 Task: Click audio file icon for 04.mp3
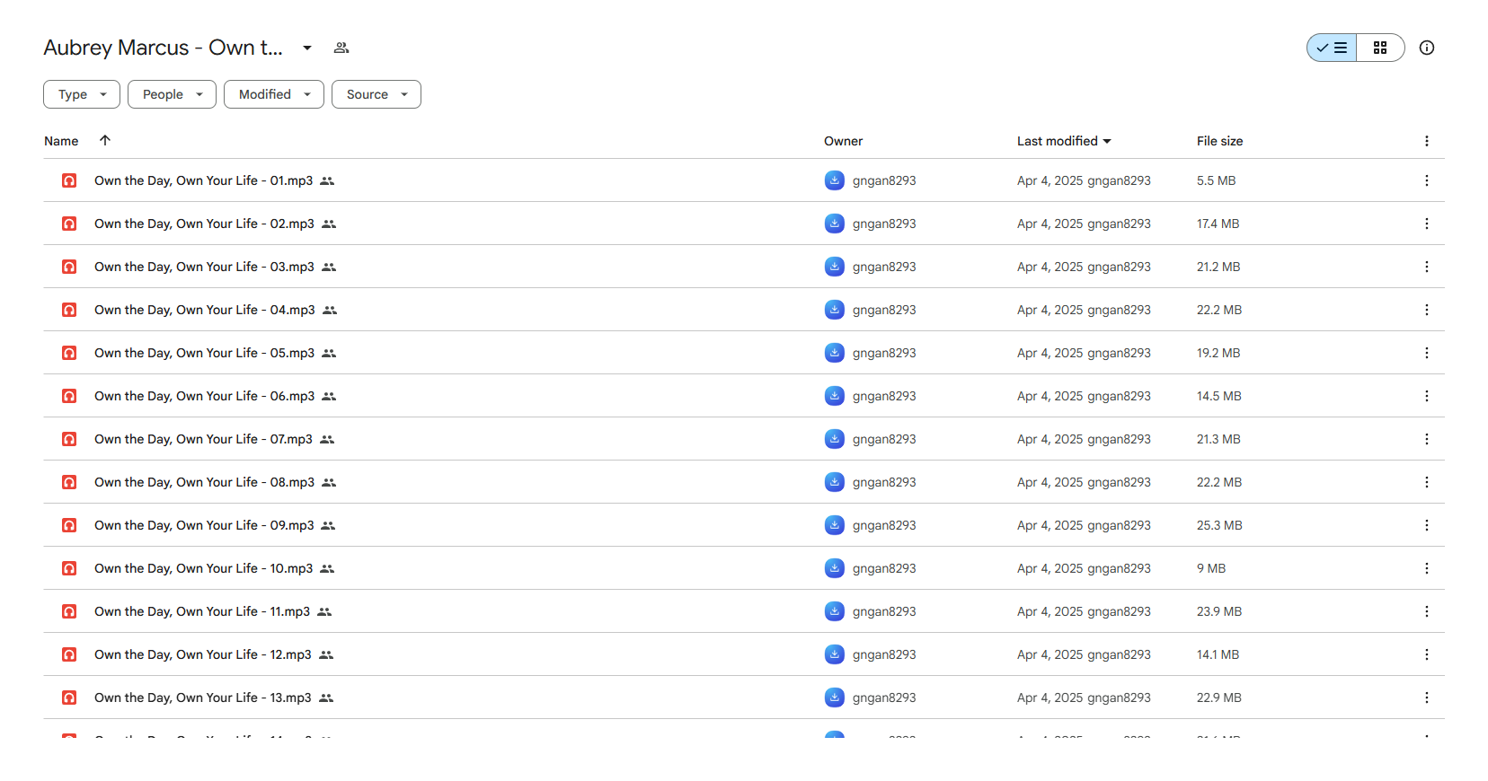[69, 310]
